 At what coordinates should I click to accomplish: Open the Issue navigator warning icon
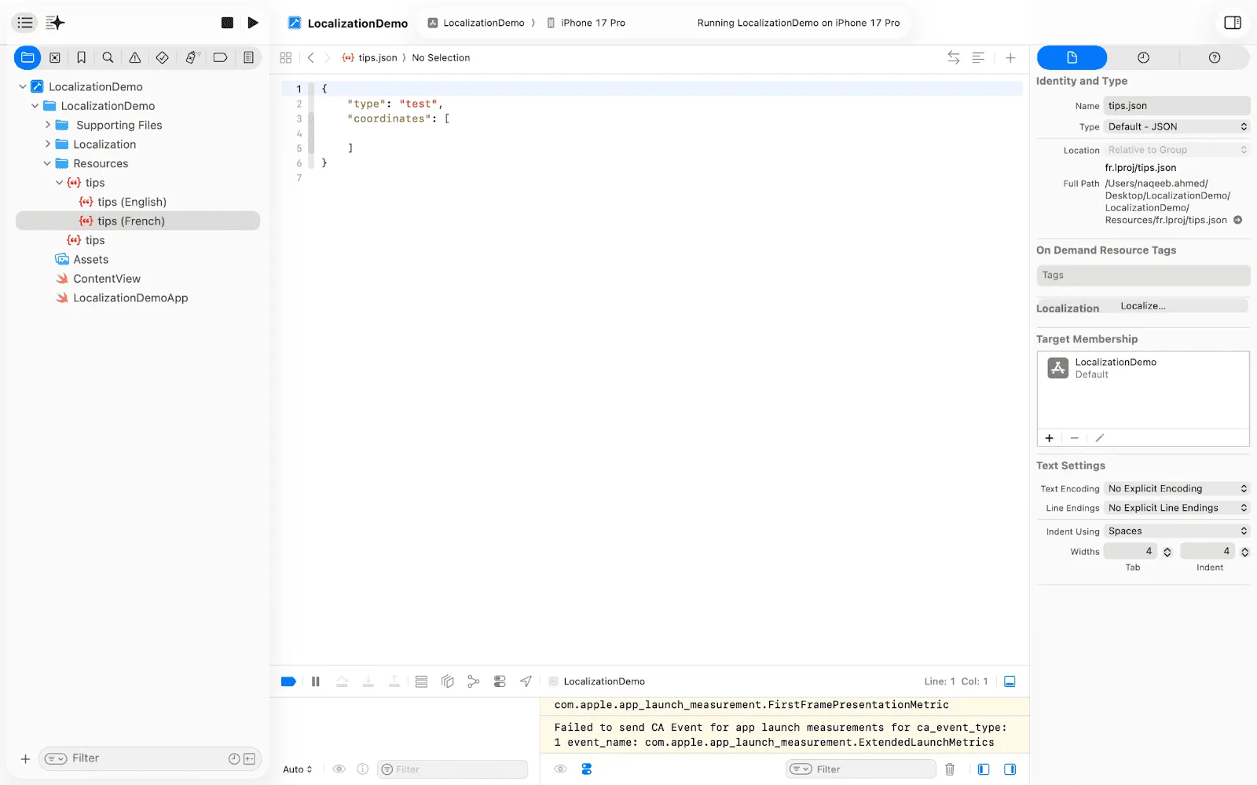click(x=134, y=57)
